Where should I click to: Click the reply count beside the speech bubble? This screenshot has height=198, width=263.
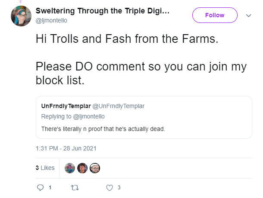tap(50, 188)
